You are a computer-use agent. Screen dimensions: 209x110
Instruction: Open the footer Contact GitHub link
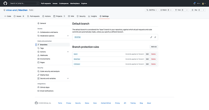[106, 103]
